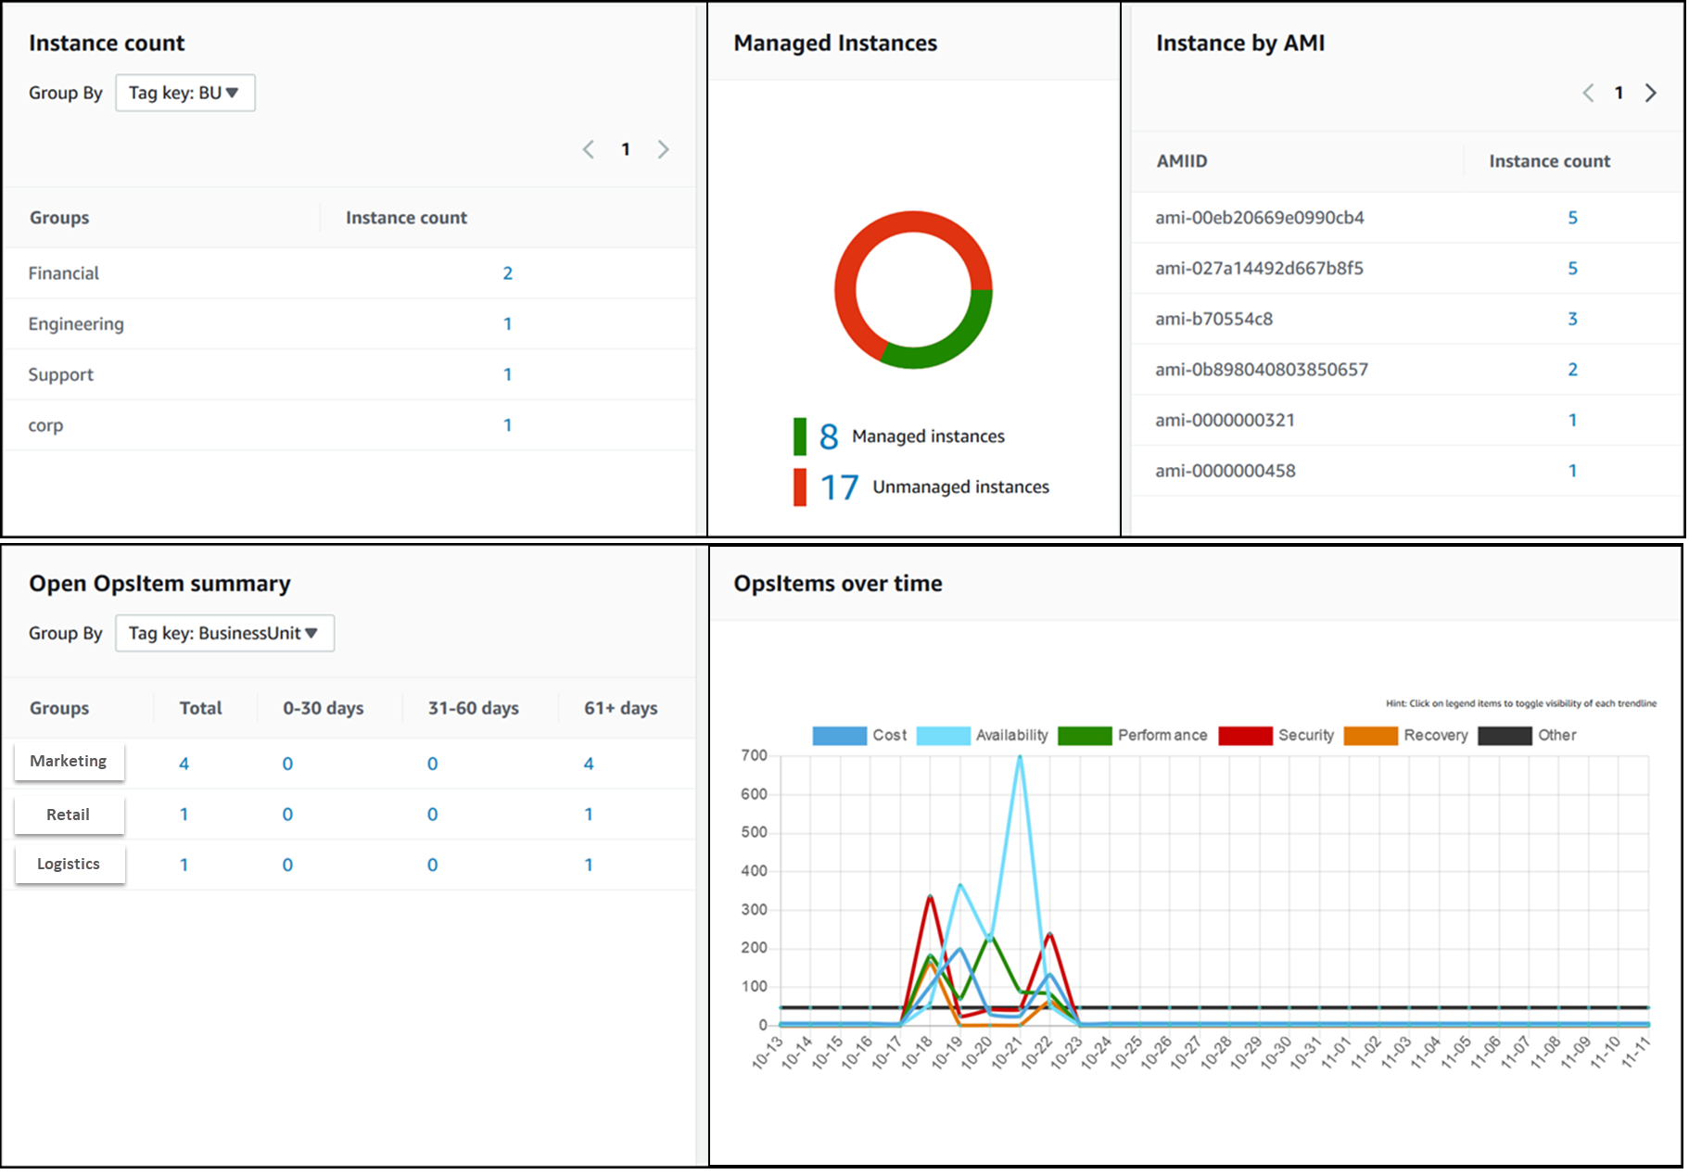Click the orange Recovery legend swatch

click(1371, 735)
